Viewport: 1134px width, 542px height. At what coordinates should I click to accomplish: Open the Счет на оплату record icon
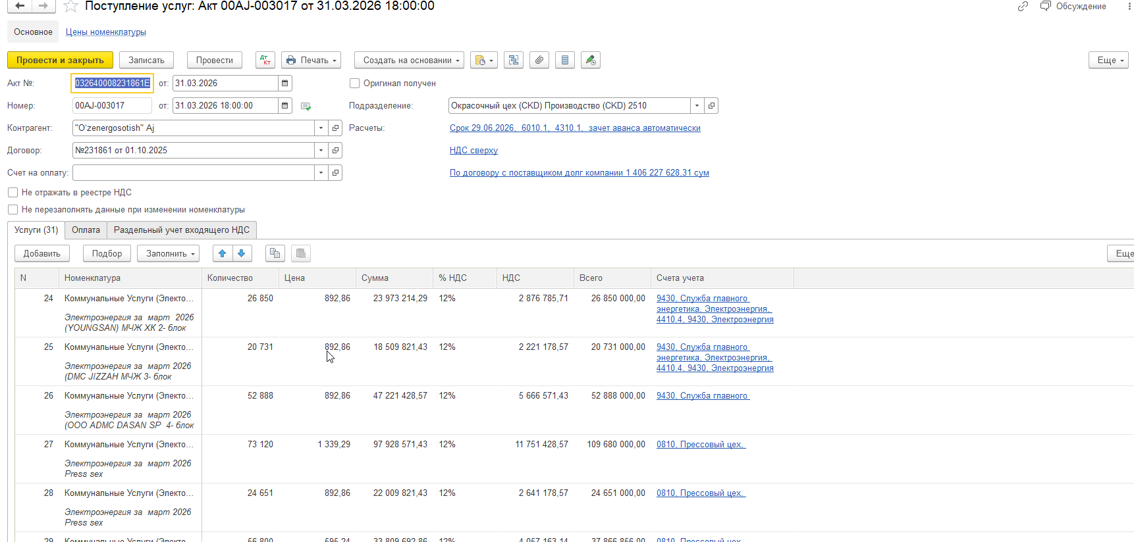click(x=335, y=173)
